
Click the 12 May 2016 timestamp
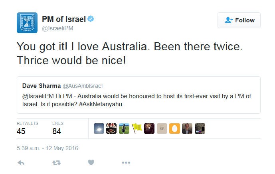pyautogui.click(x=47, y=148)
